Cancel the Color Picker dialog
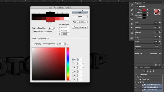This screenshot has height=92, width=164. tap(80, 17)
